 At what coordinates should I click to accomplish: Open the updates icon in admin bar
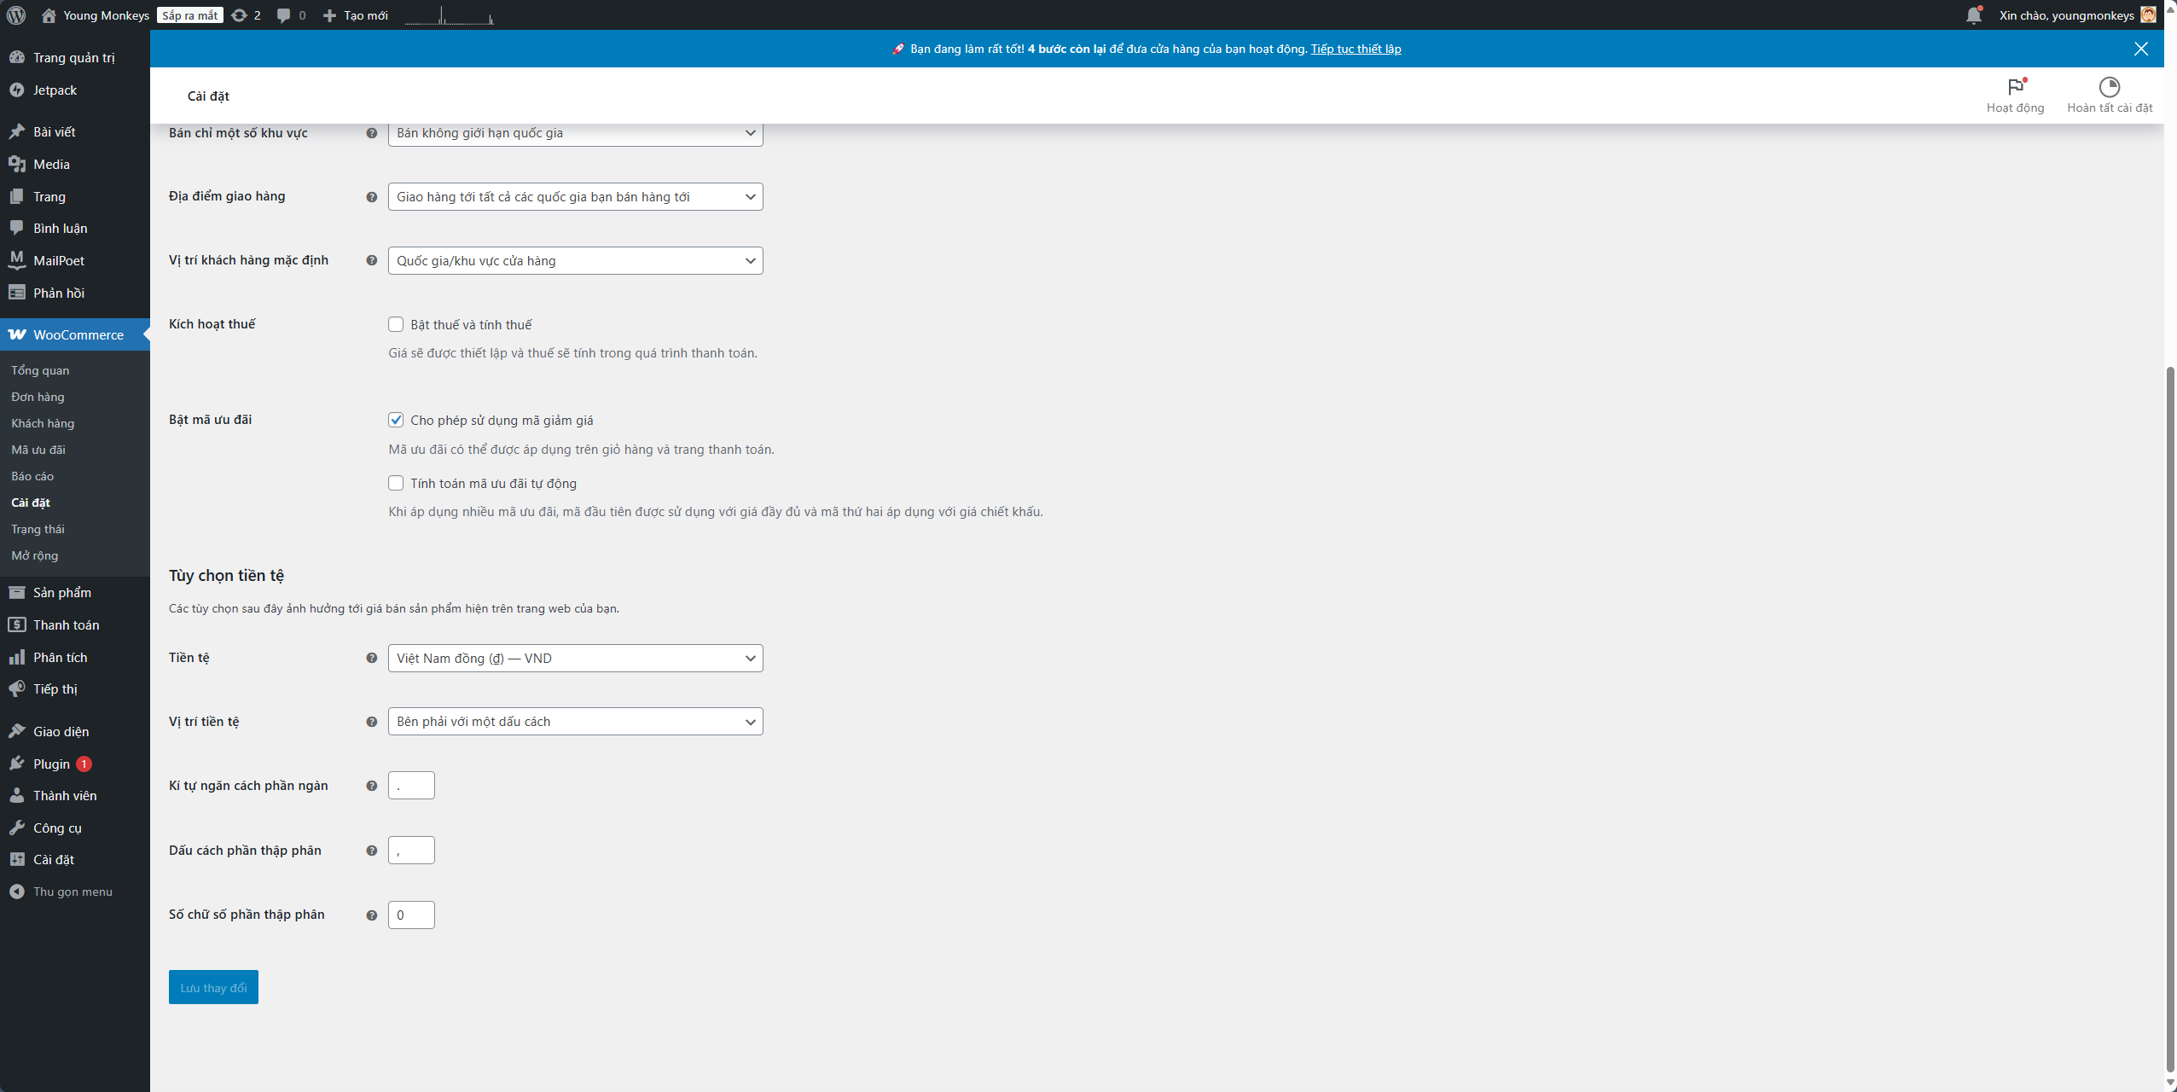pos(240,15)
